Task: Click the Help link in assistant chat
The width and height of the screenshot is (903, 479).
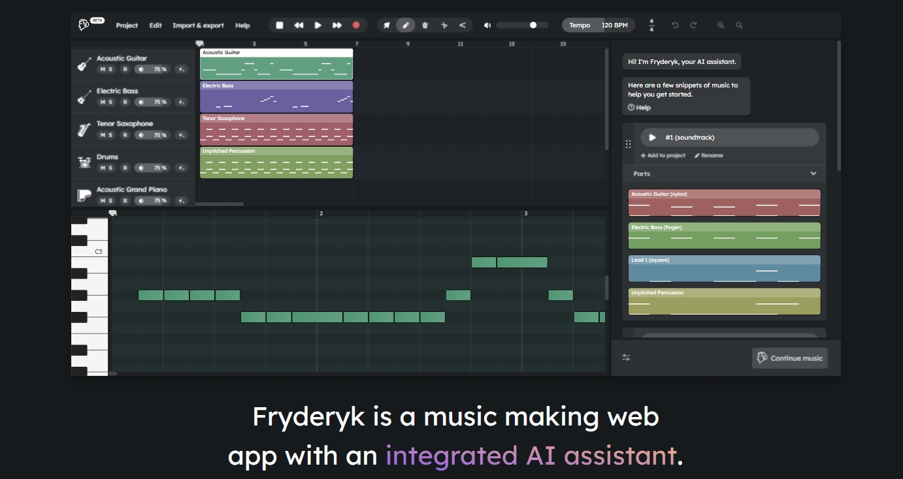Action: pos(639,108)
